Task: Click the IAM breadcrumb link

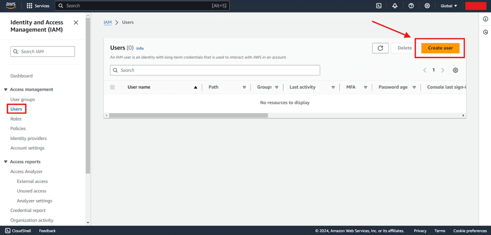Action: click(x=107, y=23)
